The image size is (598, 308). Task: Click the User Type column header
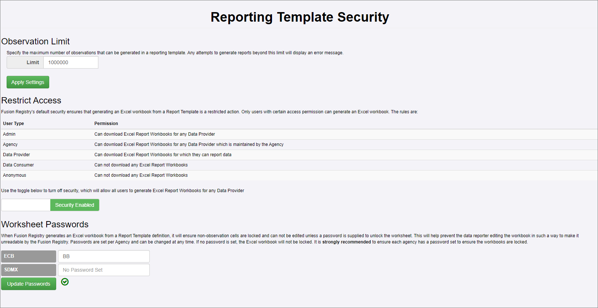tap(14, 124)
